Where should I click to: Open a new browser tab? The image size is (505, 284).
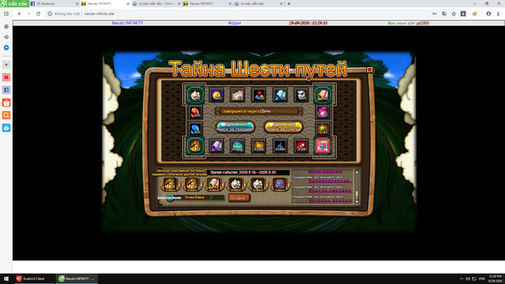(289, 3)
